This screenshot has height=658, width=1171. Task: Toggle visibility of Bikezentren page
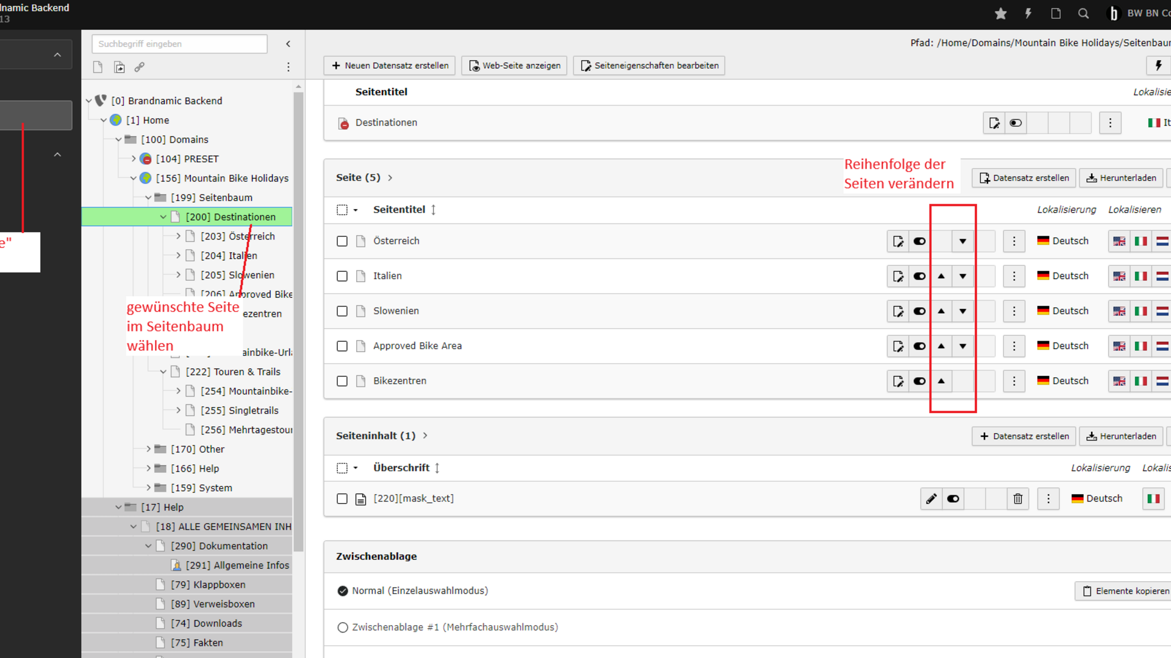coord(920,381)
